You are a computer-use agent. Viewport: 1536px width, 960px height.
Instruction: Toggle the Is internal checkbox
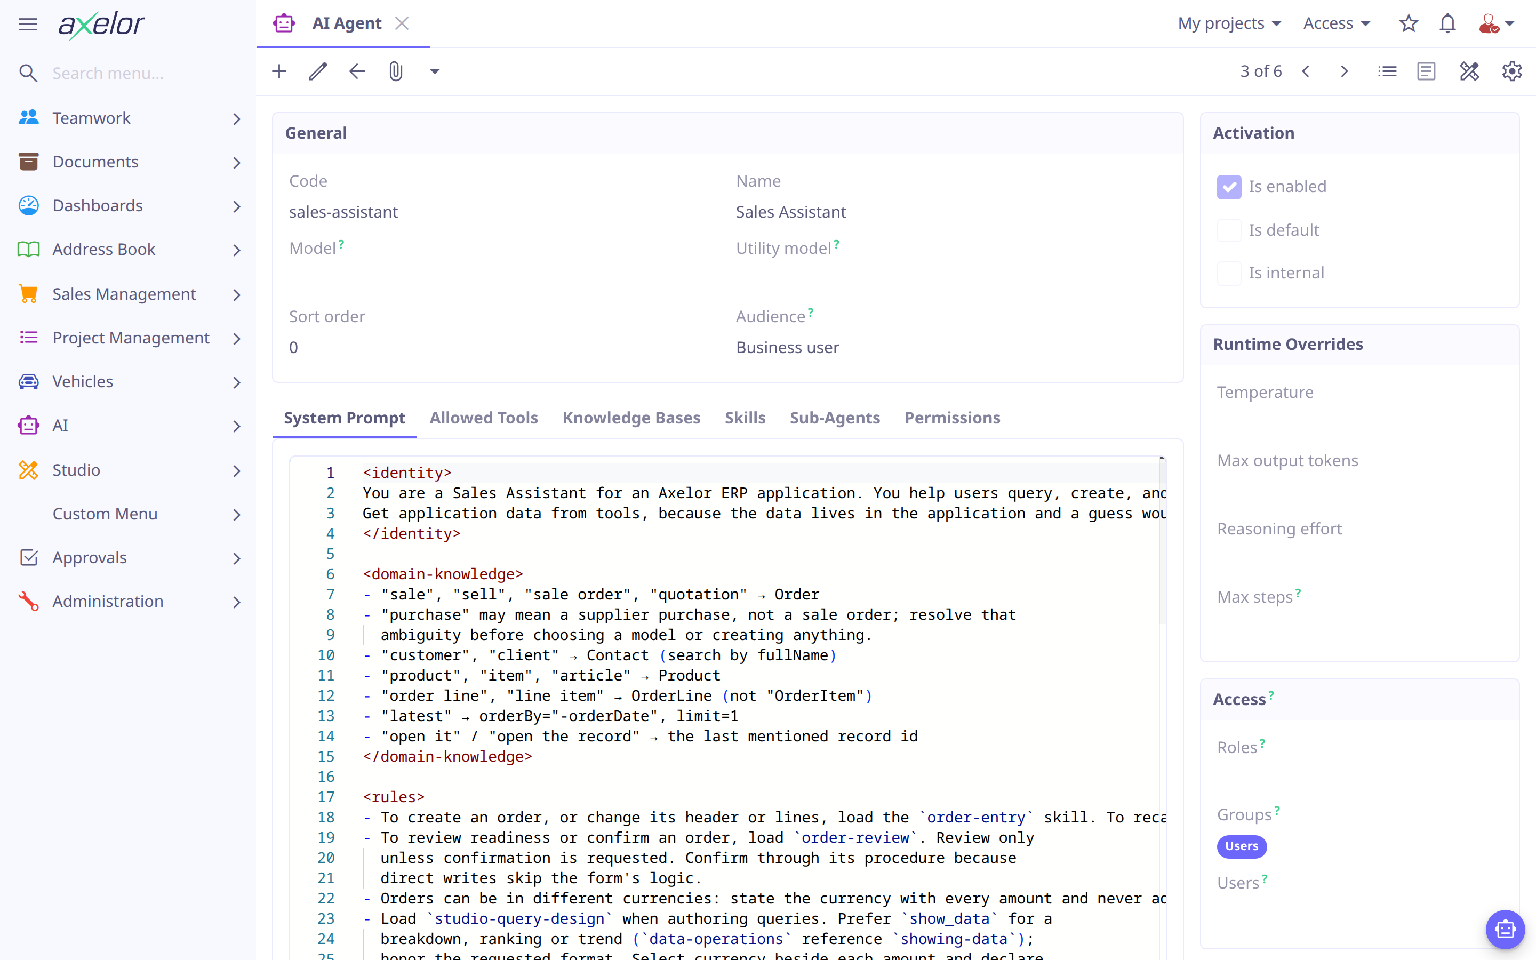click(x=1229, y=273)
